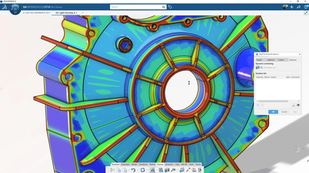
Task: Switch to E-CAR VED REFERENCE document tab
Action: tap(37, 13)
